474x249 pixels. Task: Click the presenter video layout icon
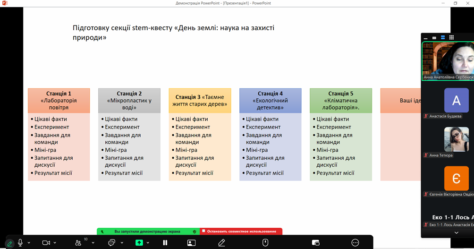coord(191,243)
